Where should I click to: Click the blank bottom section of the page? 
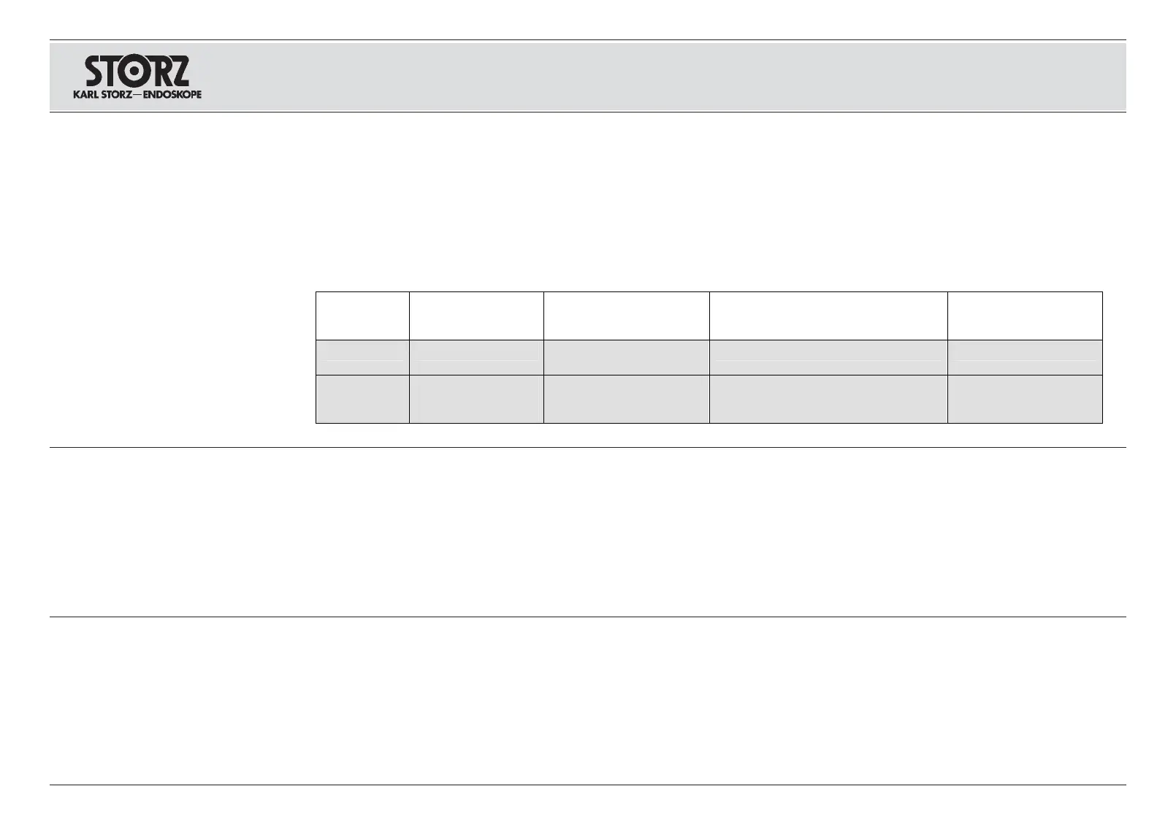point(588,701)
